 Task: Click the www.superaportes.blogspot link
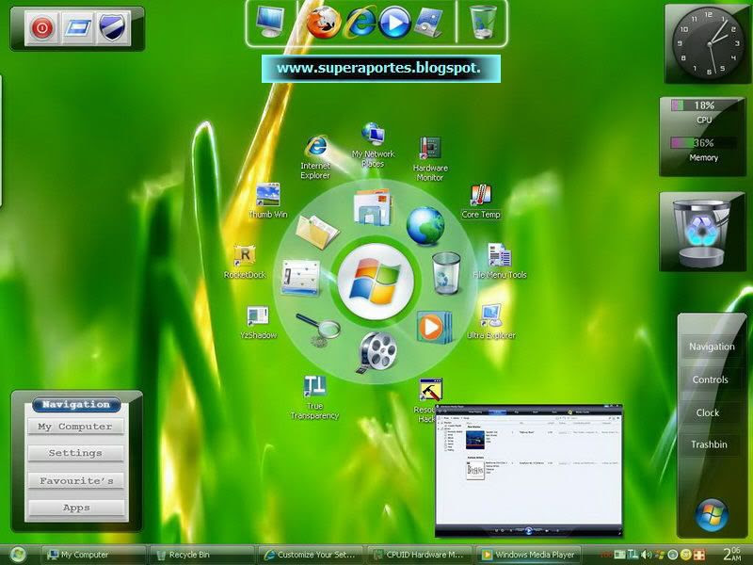click(381, 68)
